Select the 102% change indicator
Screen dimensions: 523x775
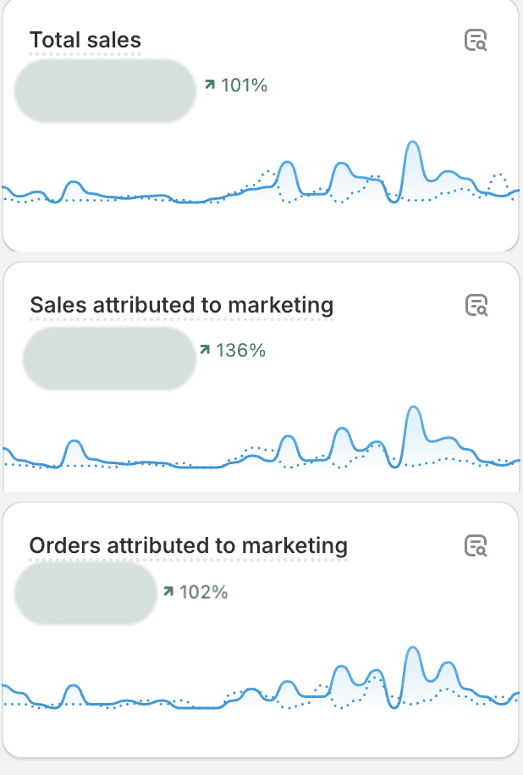[x=195, y=592]
